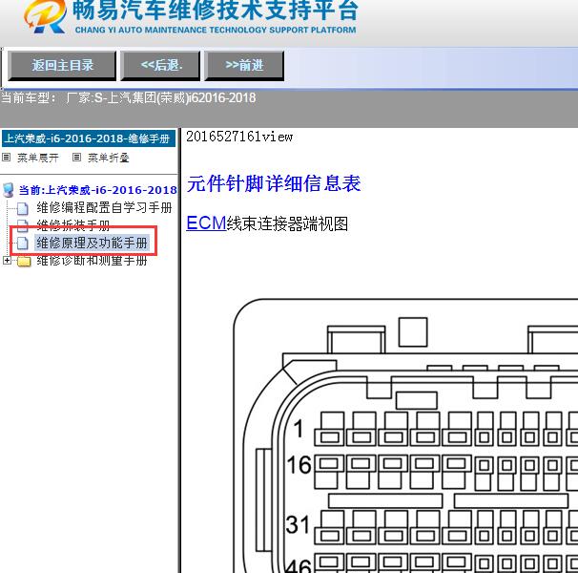Click the computer icon beside 当前:上汽荣威-i6-2016-2018
This screenshot has height=573, width=578.
point(9,190)
